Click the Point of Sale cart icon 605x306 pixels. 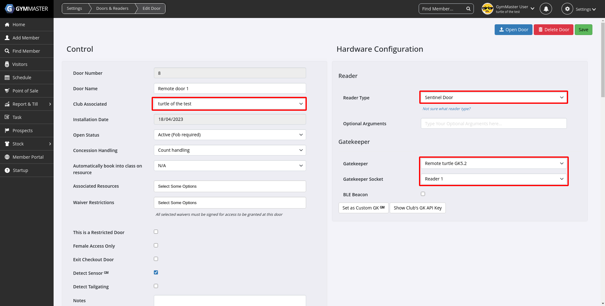coord(7,91)
